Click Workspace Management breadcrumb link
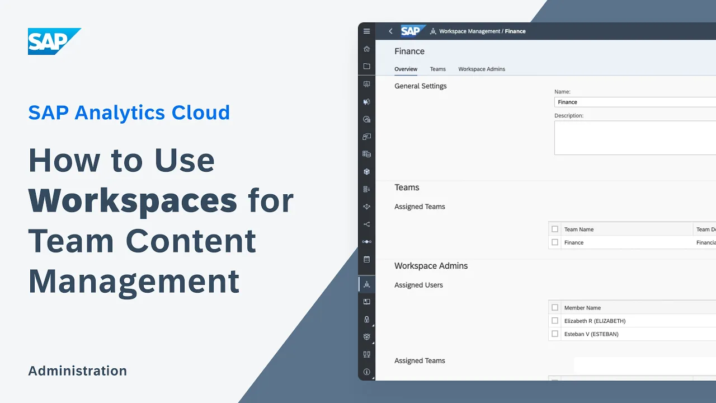This screenshot has width=716, height=403. [470, 31]
